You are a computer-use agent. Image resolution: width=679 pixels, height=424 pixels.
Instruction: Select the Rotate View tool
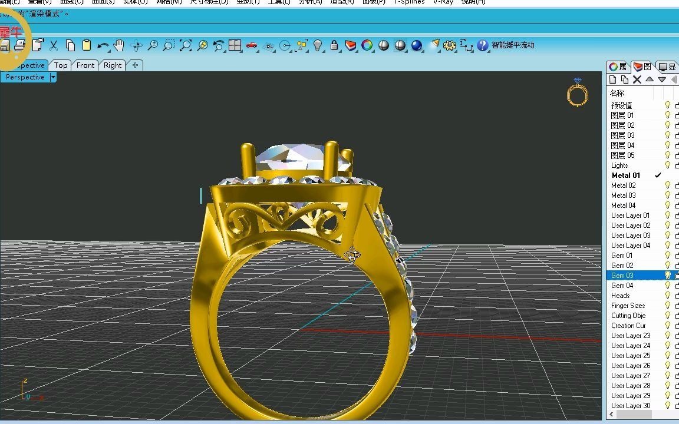136,45
